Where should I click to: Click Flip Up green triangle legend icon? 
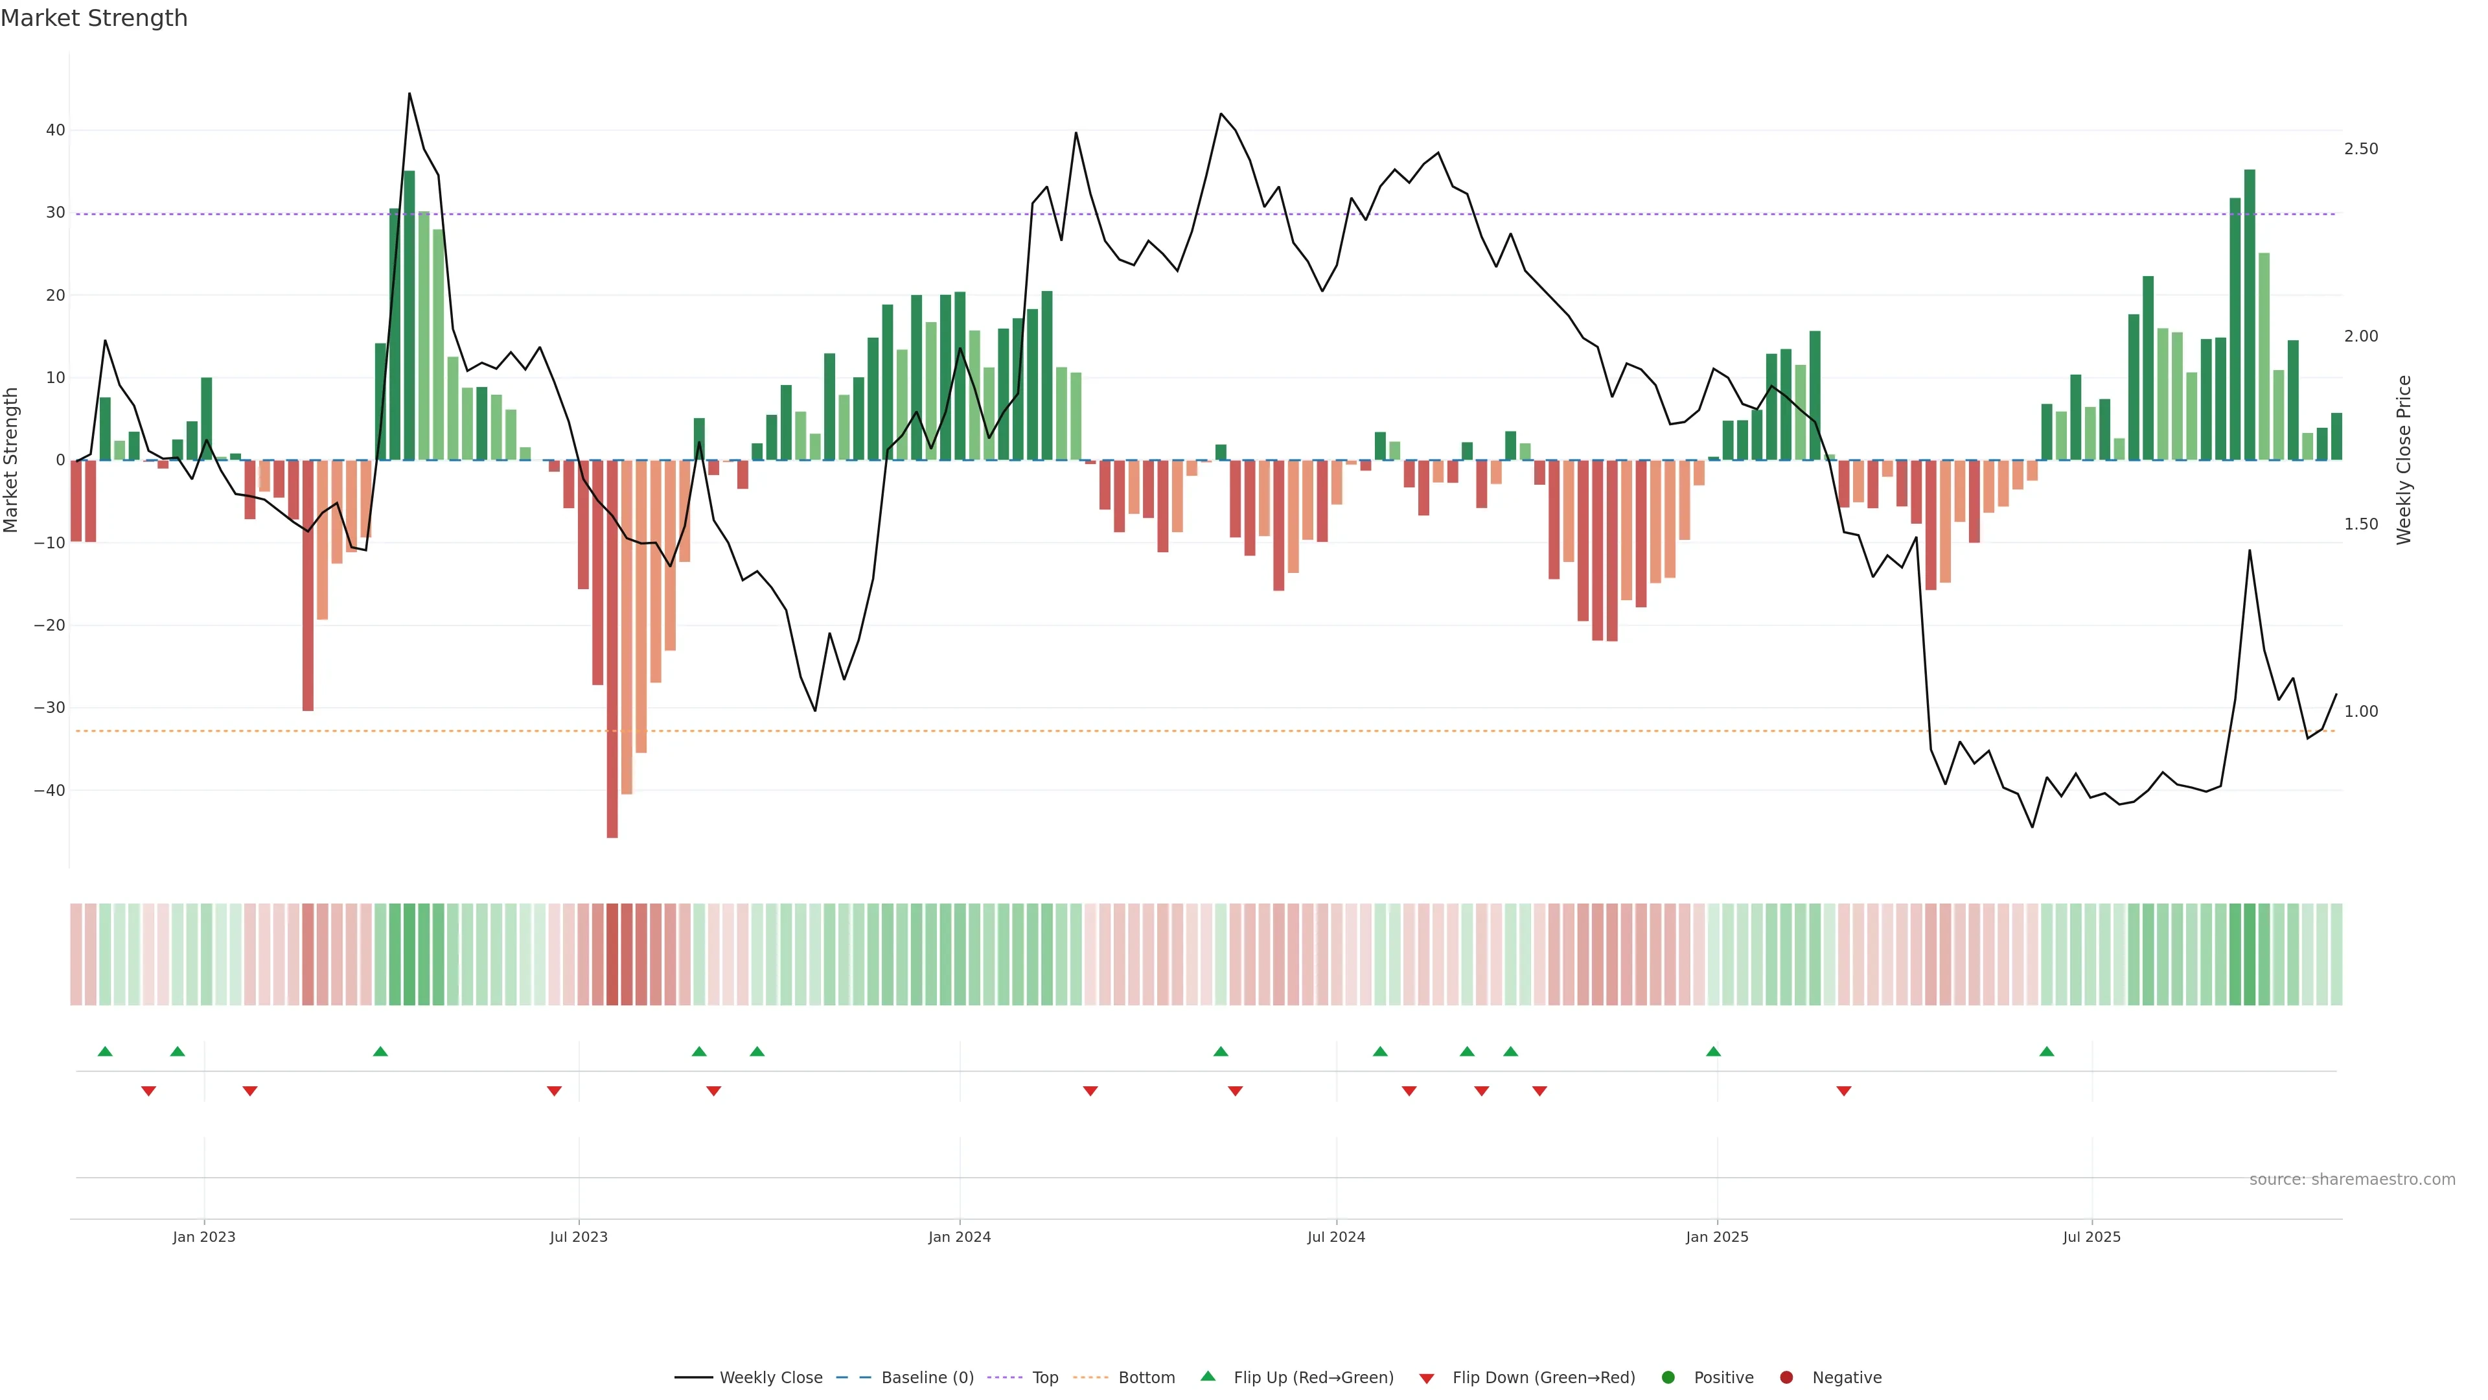(x=1207, y=1376)
